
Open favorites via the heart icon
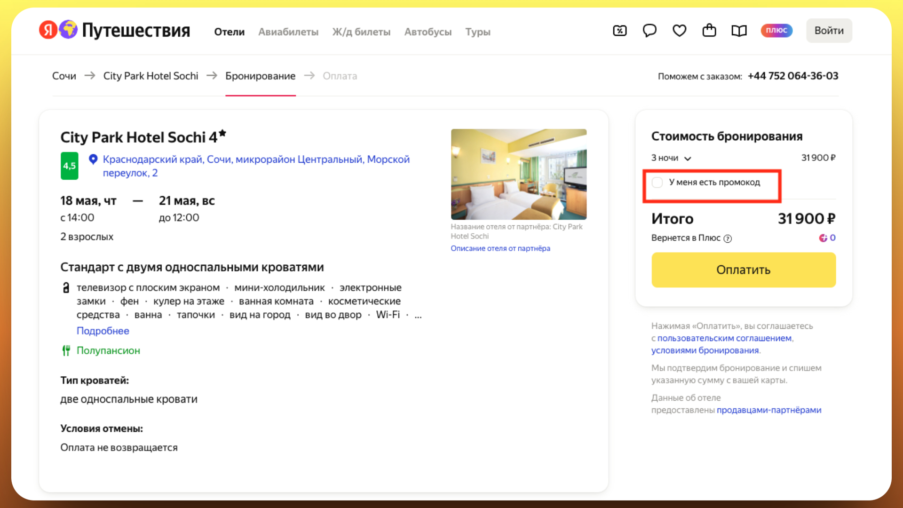click(679, 31)
